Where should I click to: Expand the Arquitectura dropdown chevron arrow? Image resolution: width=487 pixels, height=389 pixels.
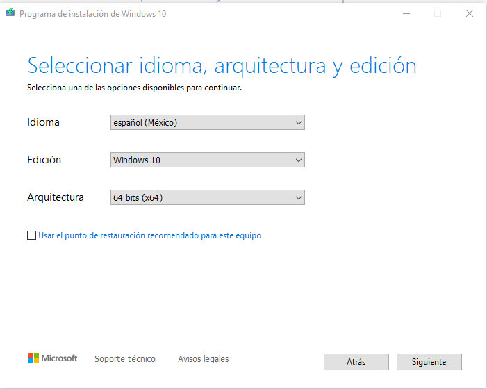coord(299,198)
